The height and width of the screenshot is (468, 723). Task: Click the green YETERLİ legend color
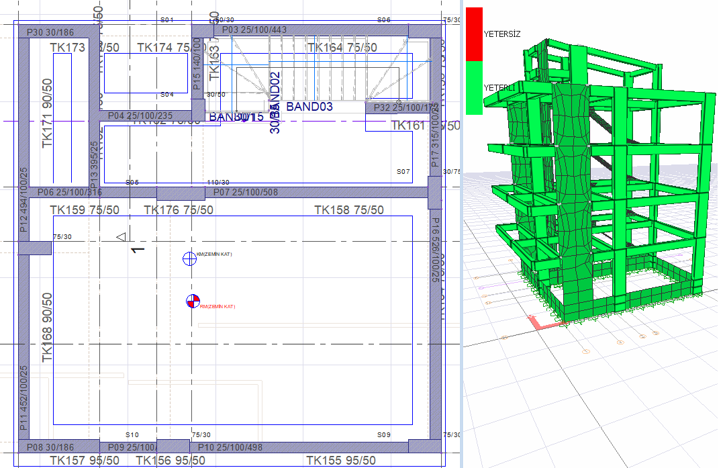click(x=474, y=87)
